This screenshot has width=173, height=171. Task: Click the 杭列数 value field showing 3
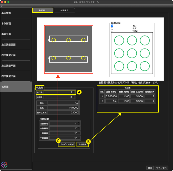(x=59, y=97)
